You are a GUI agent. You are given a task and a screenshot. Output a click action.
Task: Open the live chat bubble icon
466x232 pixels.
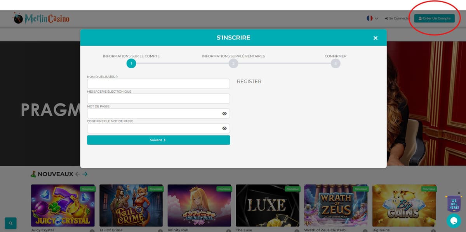click(453, 220)
